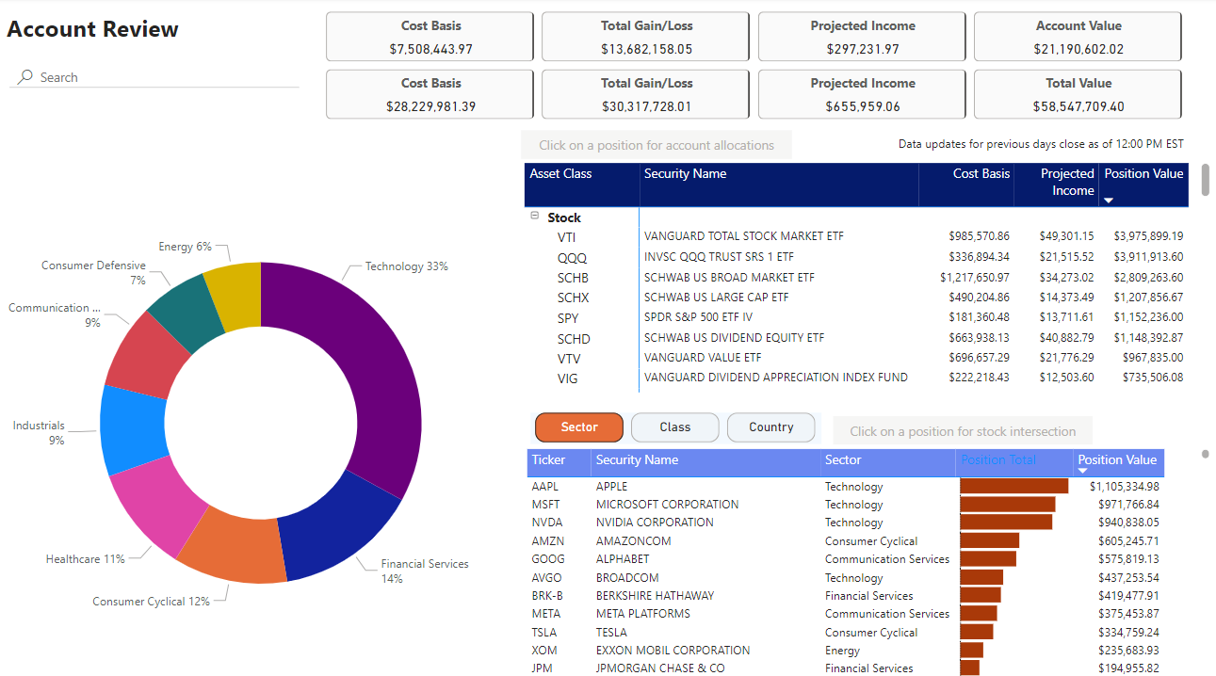1216x676 pixels.
Task: Sort the stock table by the Position Total header
Action: coord(997,460)
